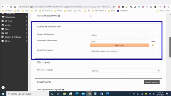Screen dimensions: 171x96
Task: Enable the Habilitar Multisite (WPMU) checkbox
Action: pyautogui.click(x=91, y=16)
